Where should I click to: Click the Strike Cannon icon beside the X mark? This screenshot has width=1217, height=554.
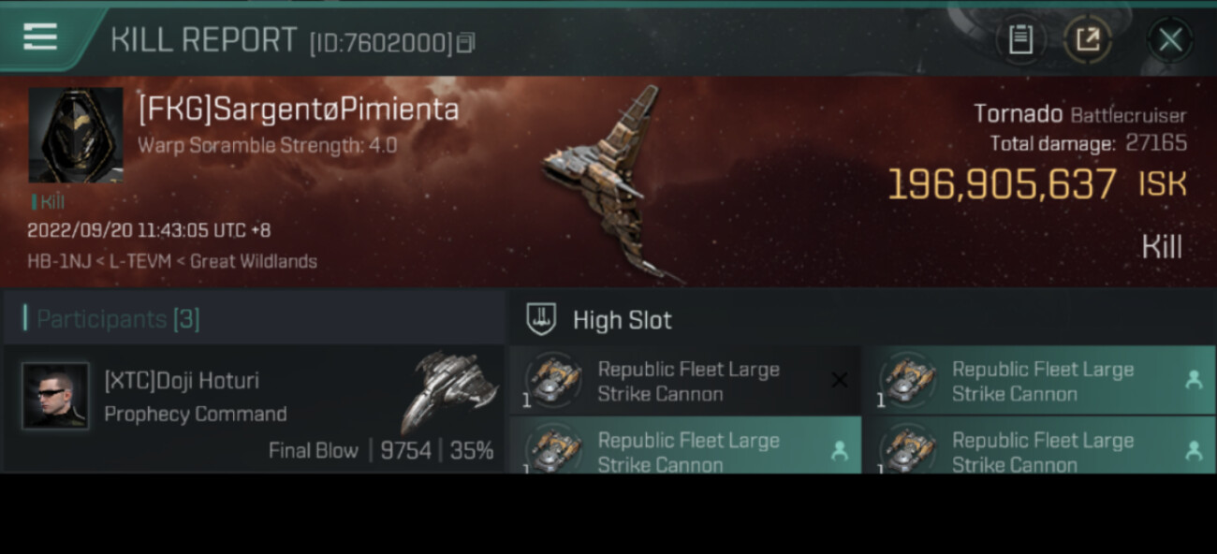tap(553, 381)
